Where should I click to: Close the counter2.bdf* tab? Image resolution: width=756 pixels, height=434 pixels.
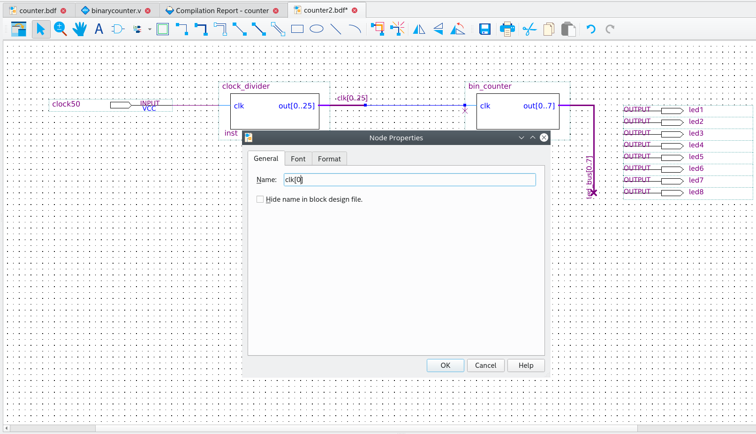(355, 10)
